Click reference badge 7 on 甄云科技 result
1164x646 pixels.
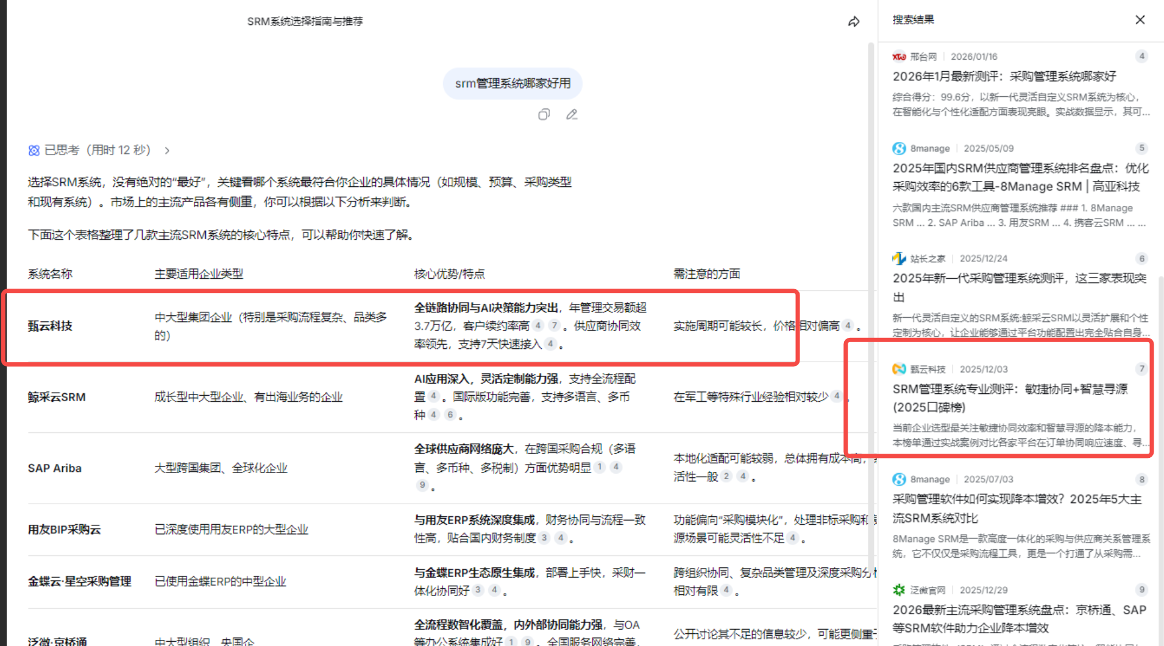pos(1141,368)
